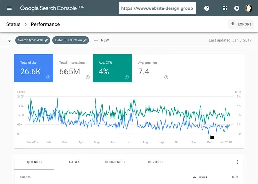Open help icon on Total clicks card
The image size is (258, 184).
click(x=48, y=77)
